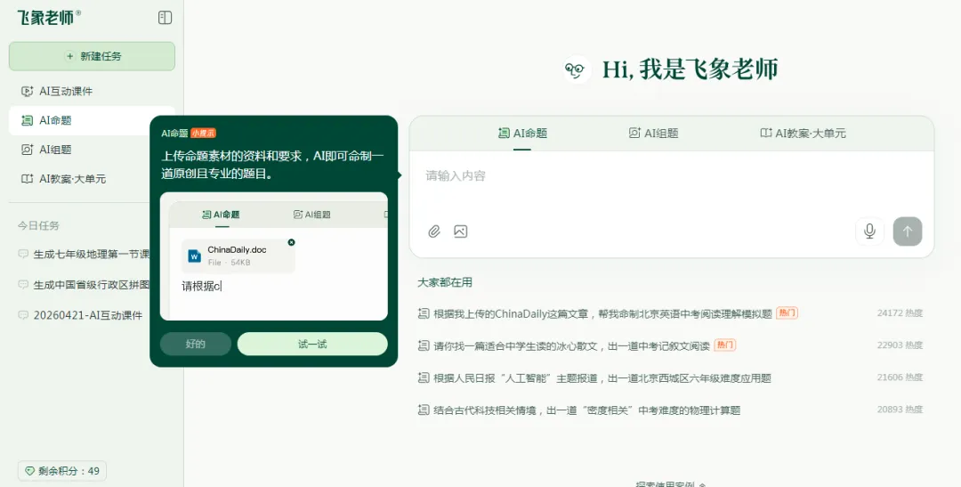Select suggestion about 人民日报人工智能应用题
This screenshot has height=487, width=961.
[x=602, y=378]
